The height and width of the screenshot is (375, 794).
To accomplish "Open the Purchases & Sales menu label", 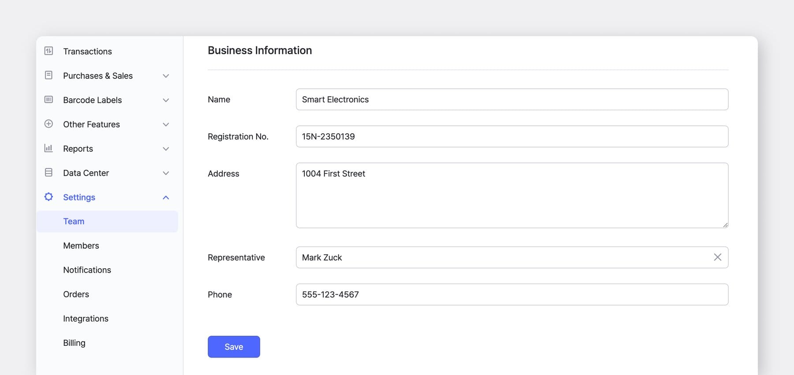I will point(98,76).
